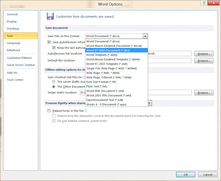
Task: Choose Word Macro-Enabled Template (*.dotm)
Action: click(x=117, y=60)
